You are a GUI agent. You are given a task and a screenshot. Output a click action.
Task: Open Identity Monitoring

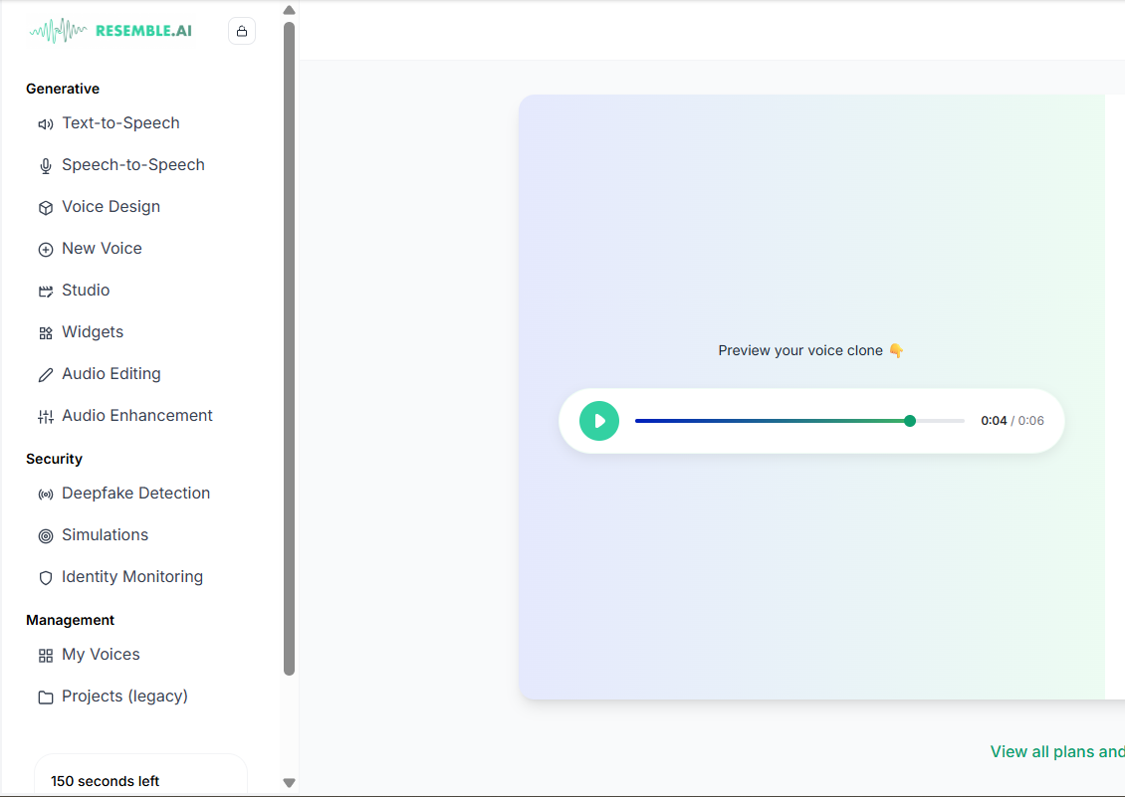(x=132, y=577)
